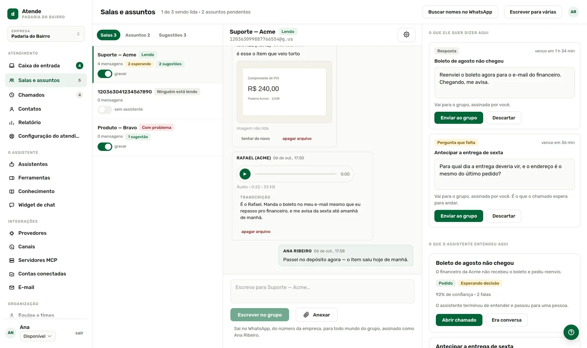Click the Atende logo icon
The width and height of the screenshot is (587, 348).
(13, 14)
